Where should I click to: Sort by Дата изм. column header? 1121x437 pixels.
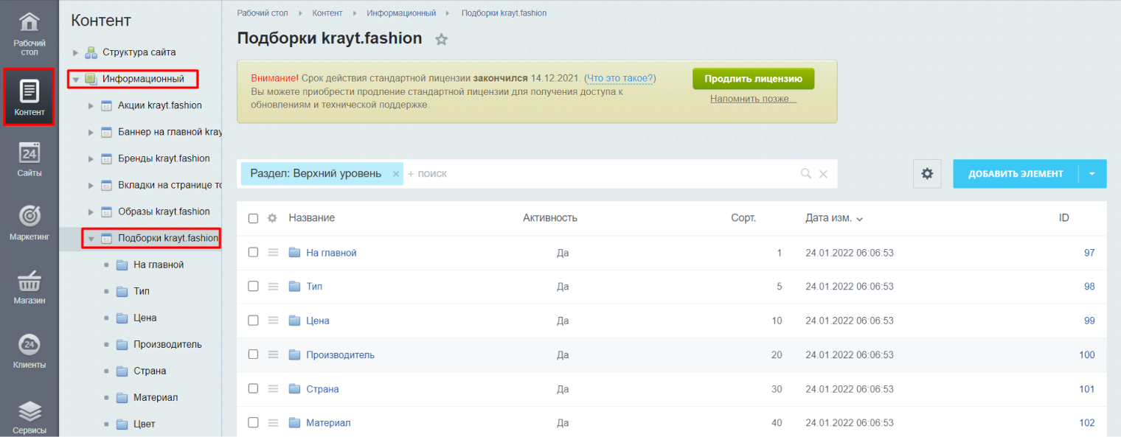(834, 218)
